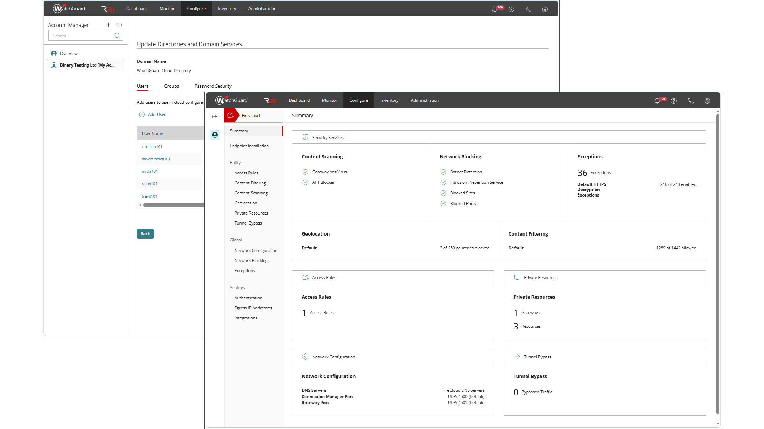The width and height of the screenshot is (764, 429).
Task: Click the Security Services shield icon
Action: pyautogui.click(x=305, y=137)
